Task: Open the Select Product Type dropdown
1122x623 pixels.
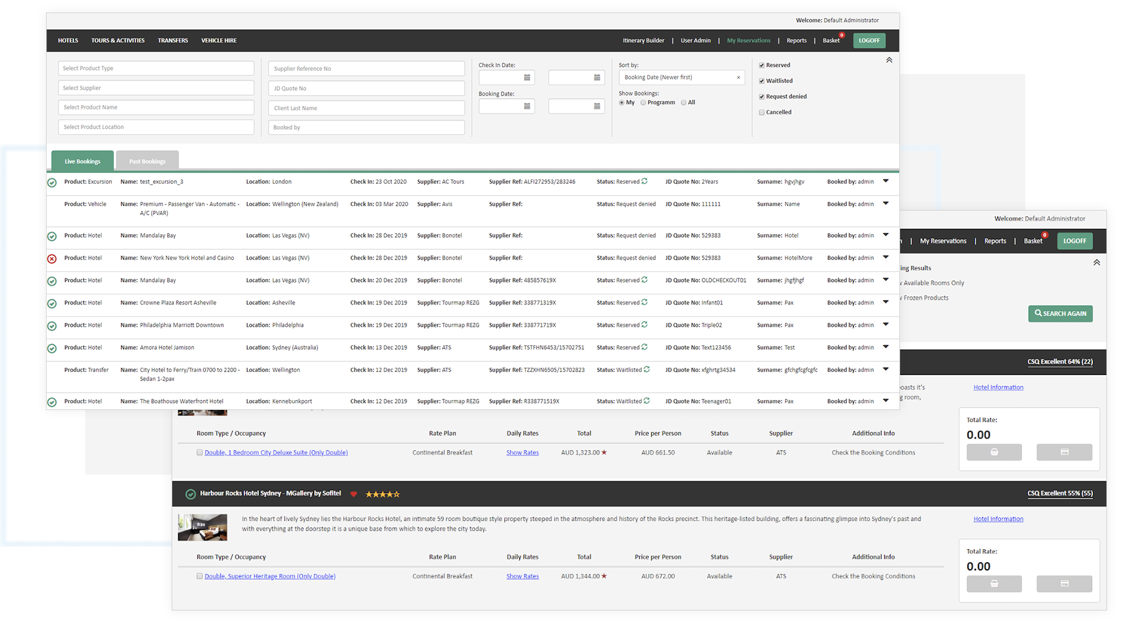Action: (x=156, y=68)
